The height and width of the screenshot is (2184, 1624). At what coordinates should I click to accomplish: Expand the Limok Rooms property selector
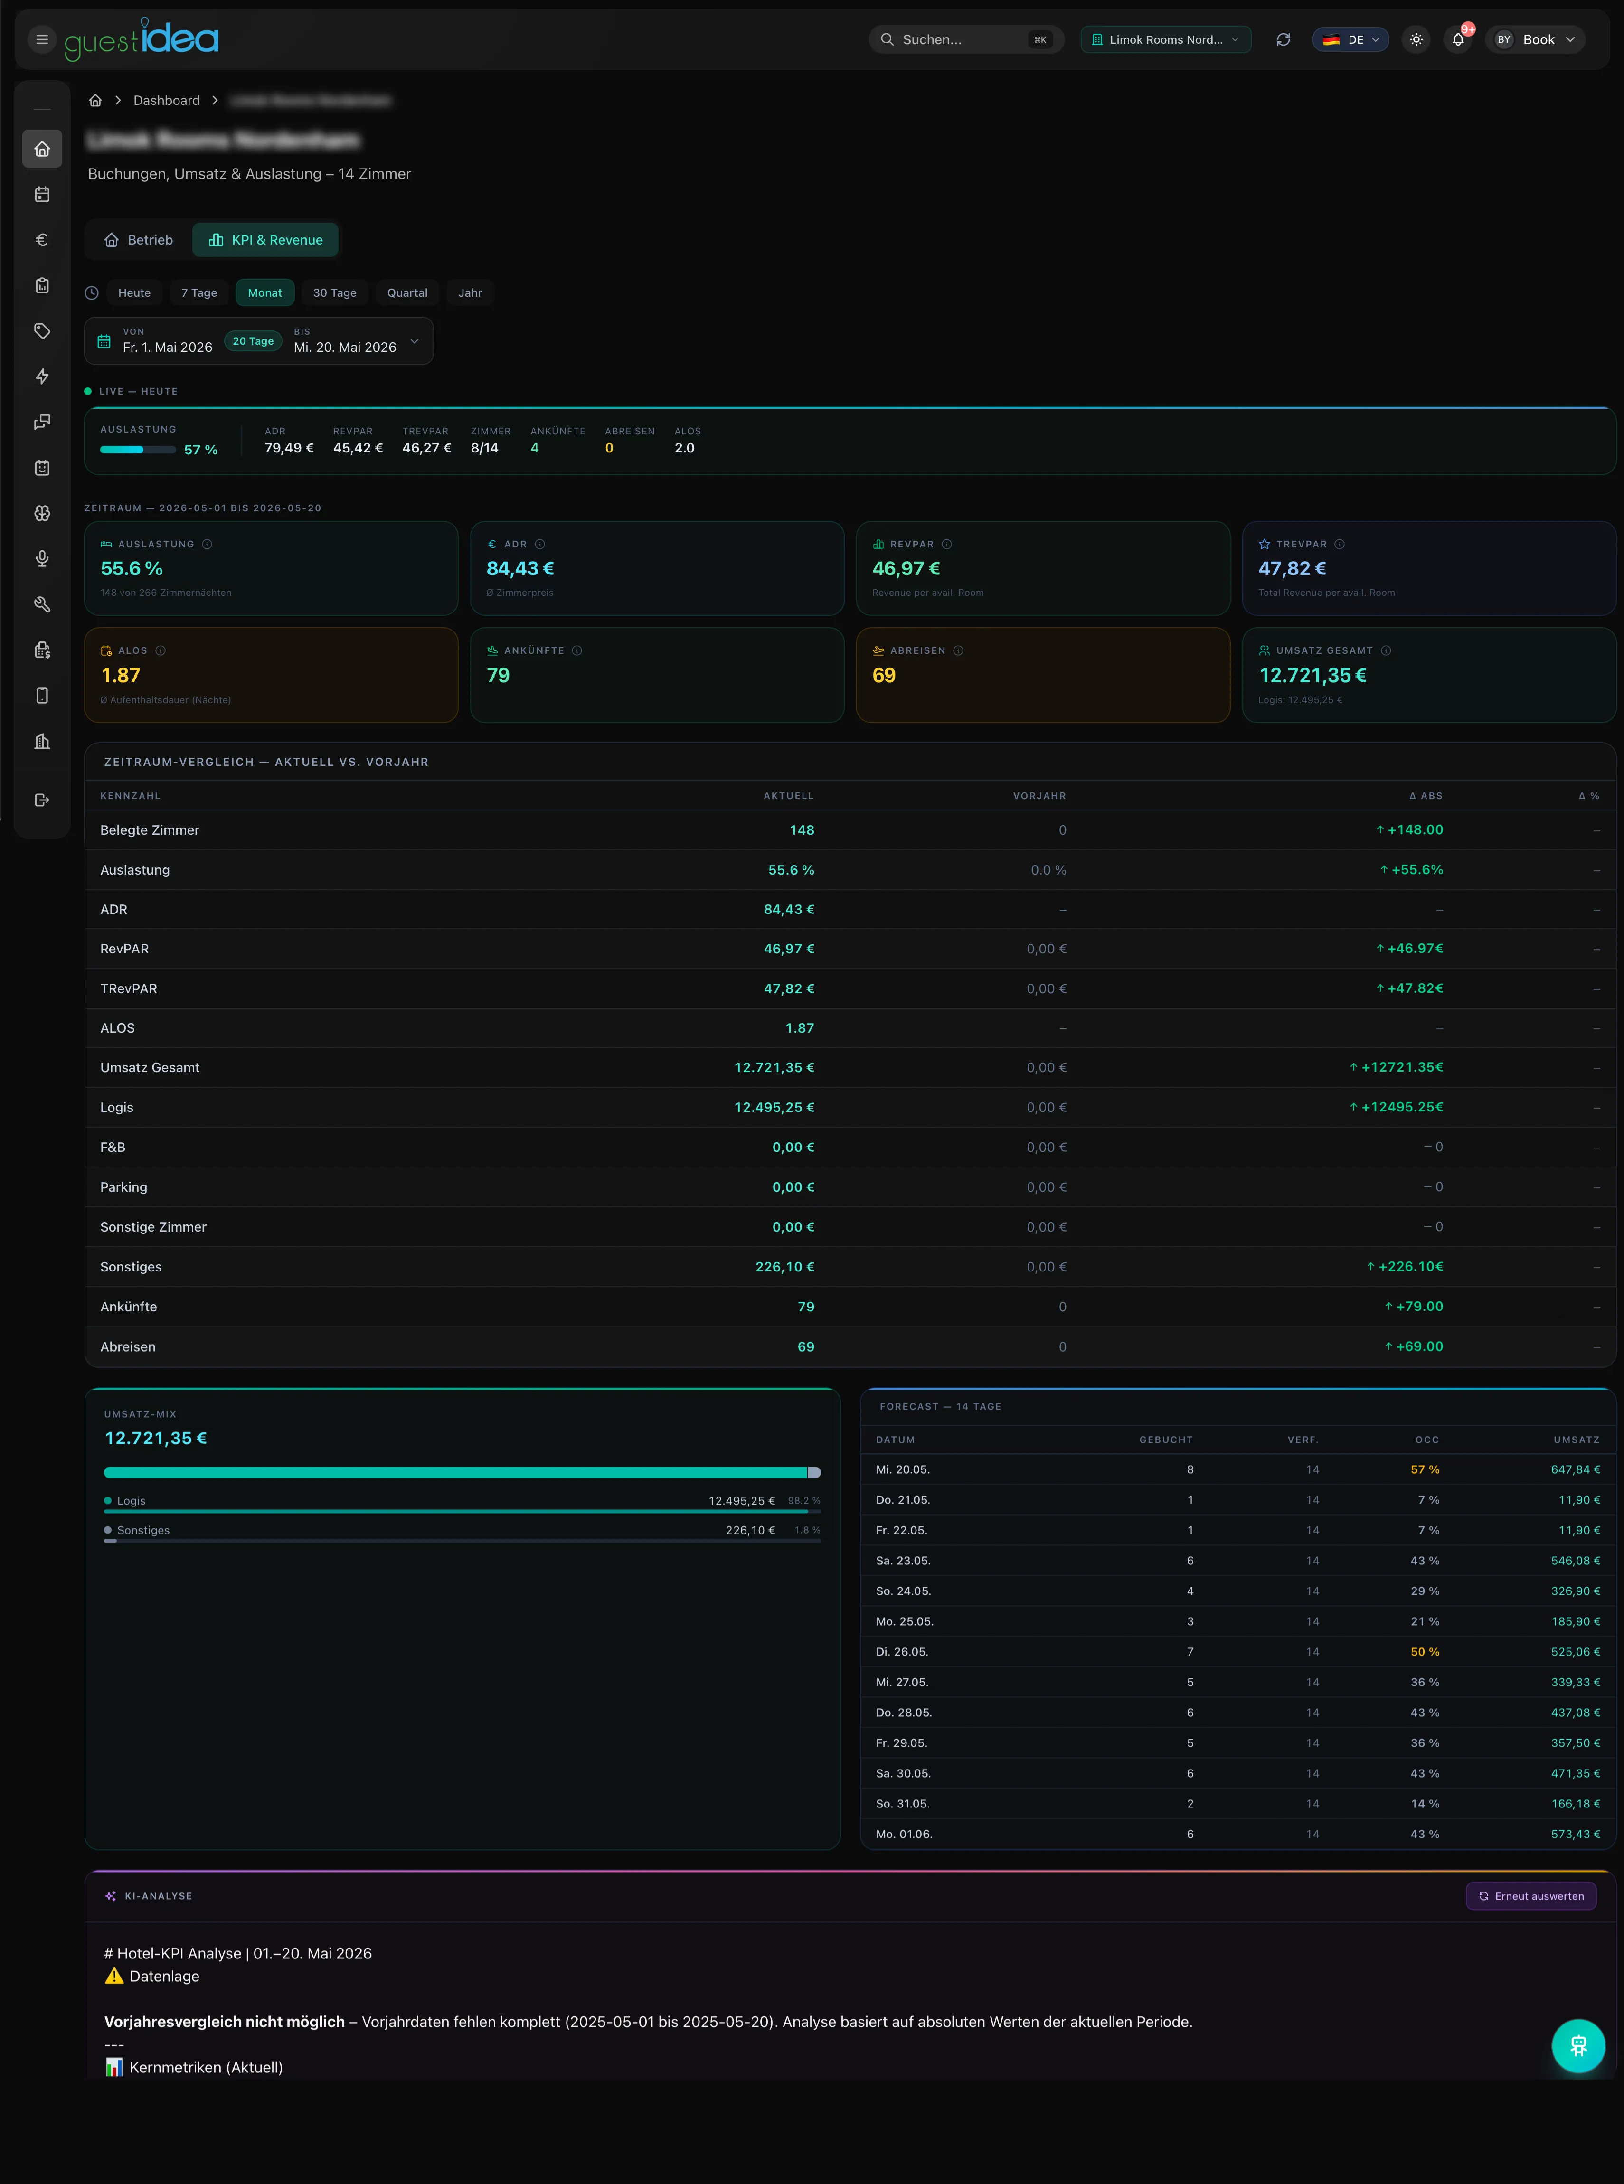[1165, 39]
